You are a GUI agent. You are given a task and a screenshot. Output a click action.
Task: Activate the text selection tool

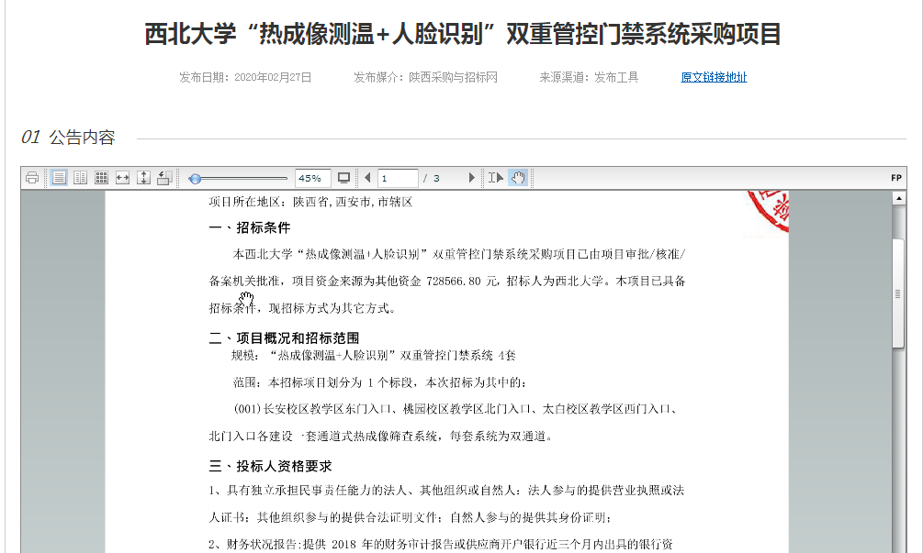(x=496, y=178)
